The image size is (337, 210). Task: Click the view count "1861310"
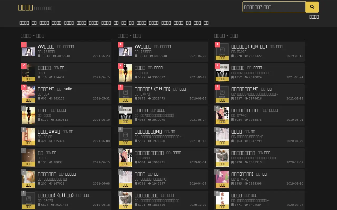255,162
